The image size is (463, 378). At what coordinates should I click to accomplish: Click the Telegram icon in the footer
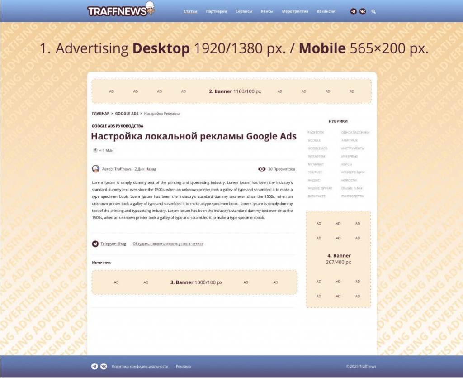coord(94,367)
